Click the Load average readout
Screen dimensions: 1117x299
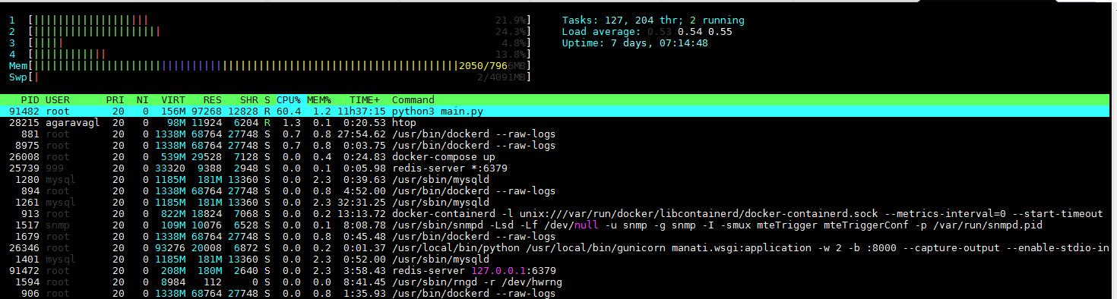tap(647, 32)
